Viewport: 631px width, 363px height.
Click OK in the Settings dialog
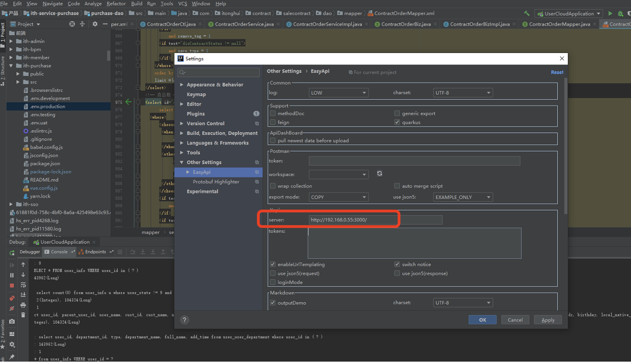[x=483, y=320]
